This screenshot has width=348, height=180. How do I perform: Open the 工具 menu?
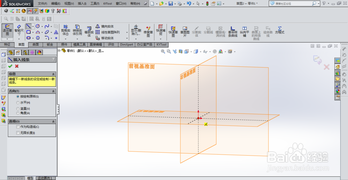pos(95,3)
